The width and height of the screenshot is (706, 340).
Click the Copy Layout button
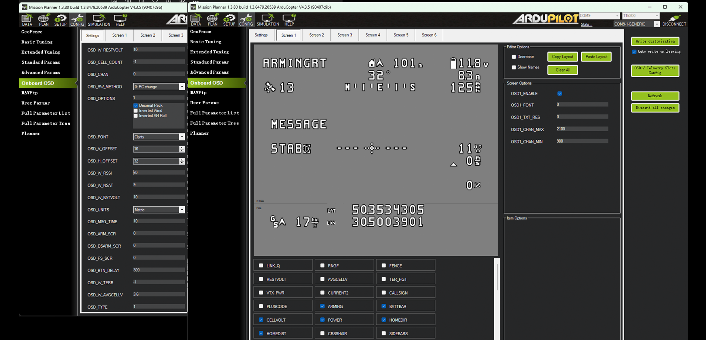tap(563, 57)
